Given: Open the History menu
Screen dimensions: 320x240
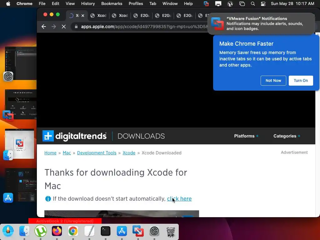Looking at the screenshot, I should click(88, 4).
